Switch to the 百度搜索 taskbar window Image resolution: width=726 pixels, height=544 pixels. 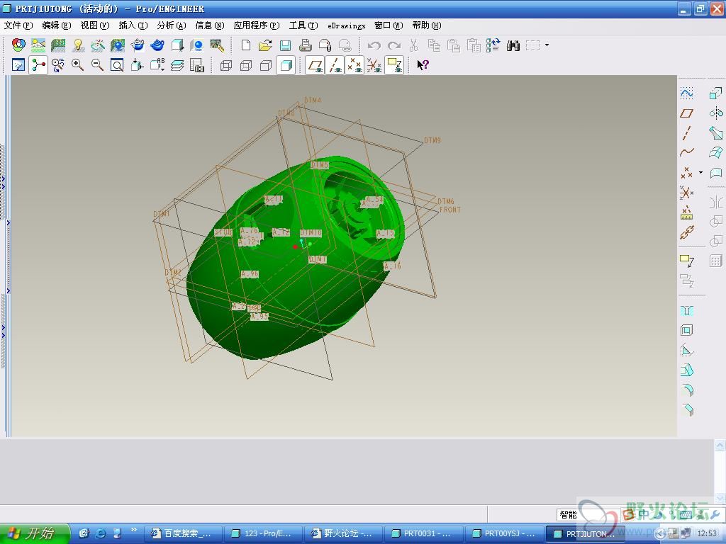tap(183, 533)
